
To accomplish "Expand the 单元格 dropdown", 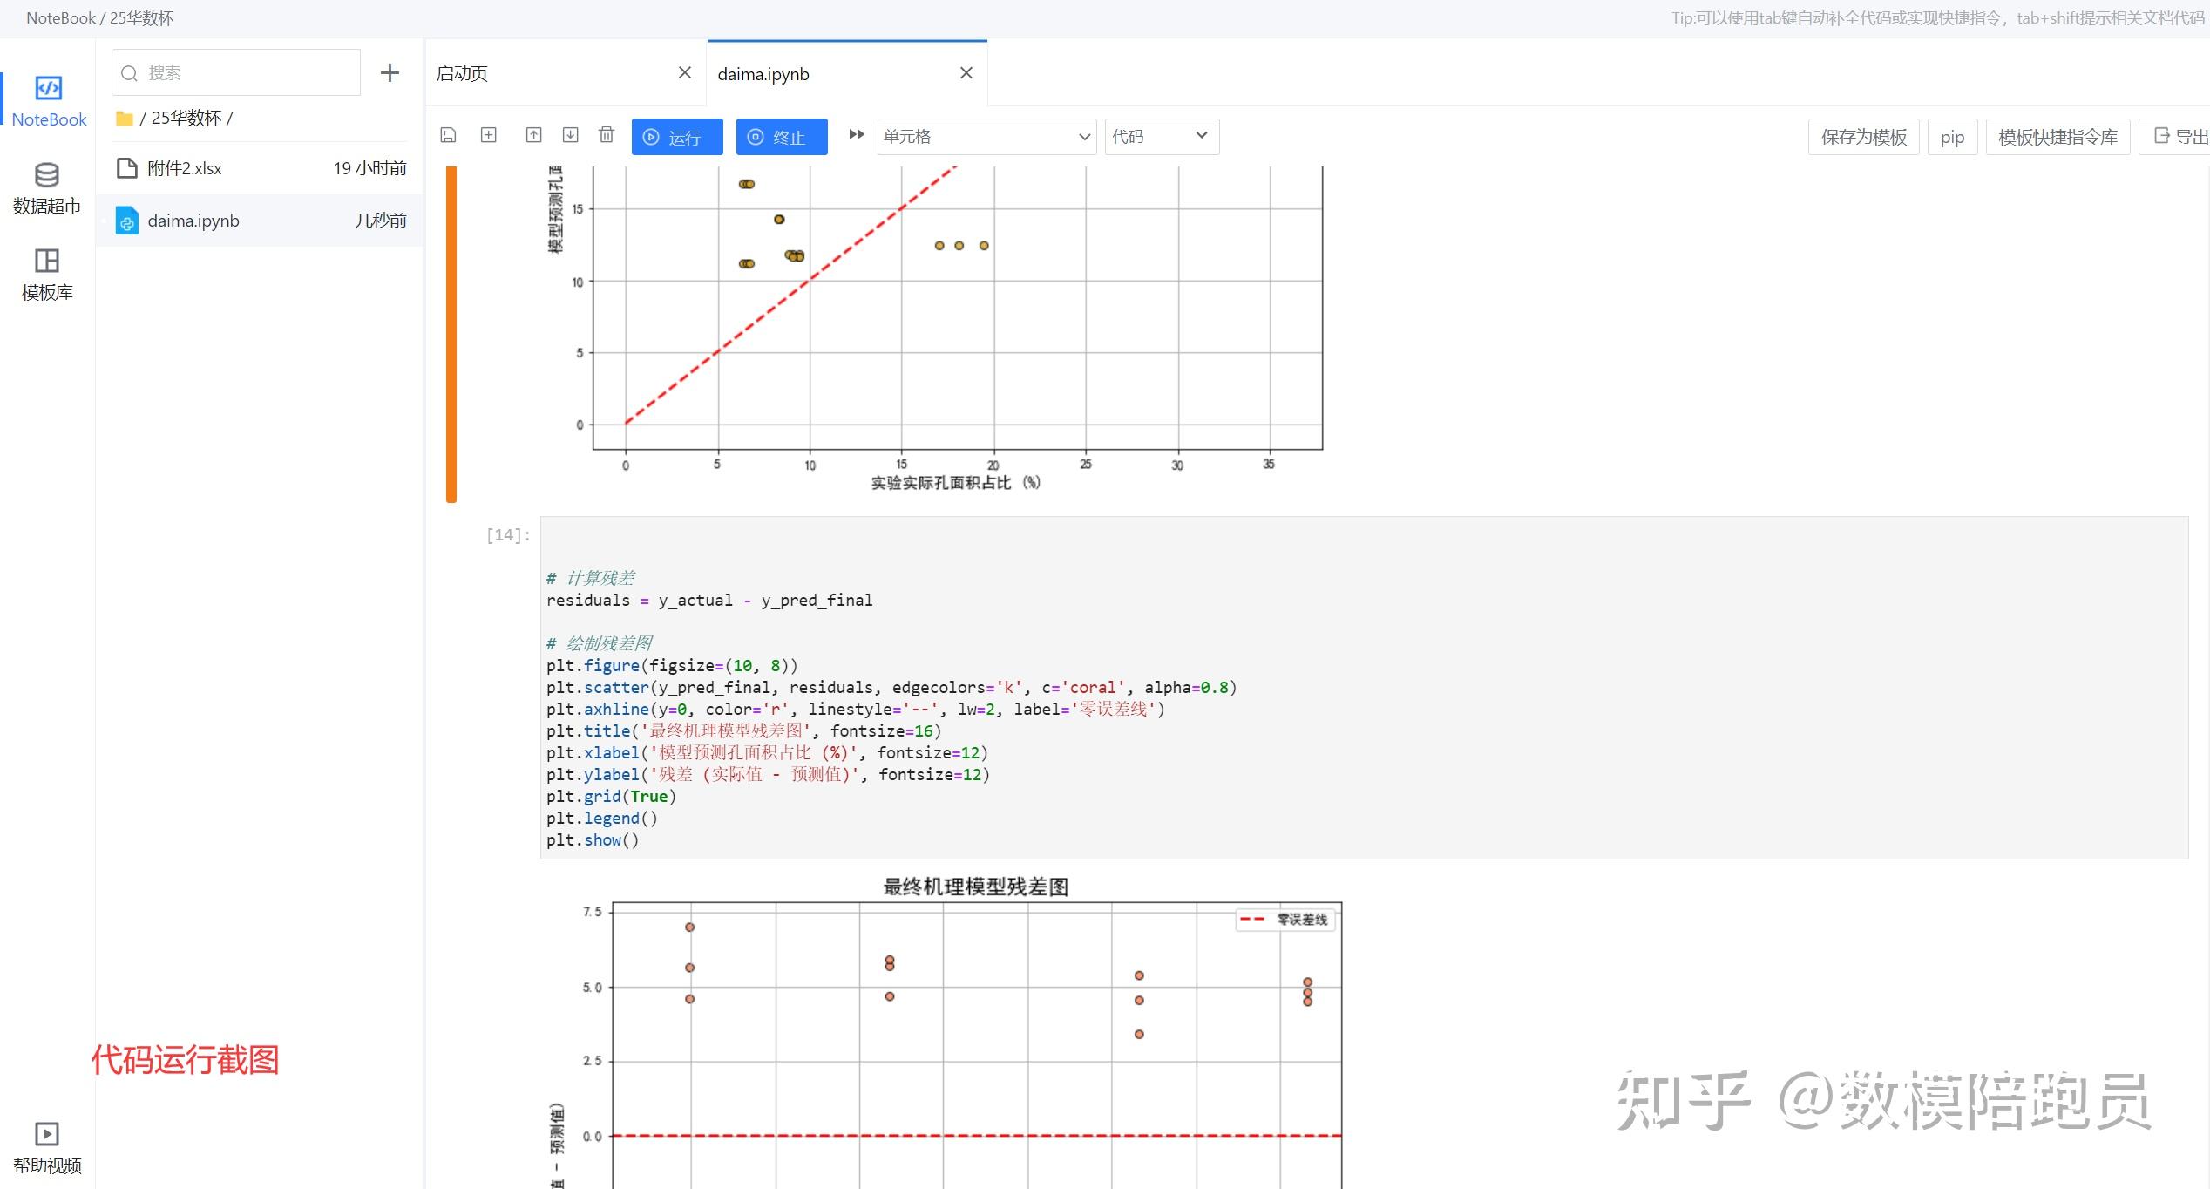I will pyautogui.click(x=986, y=137).
